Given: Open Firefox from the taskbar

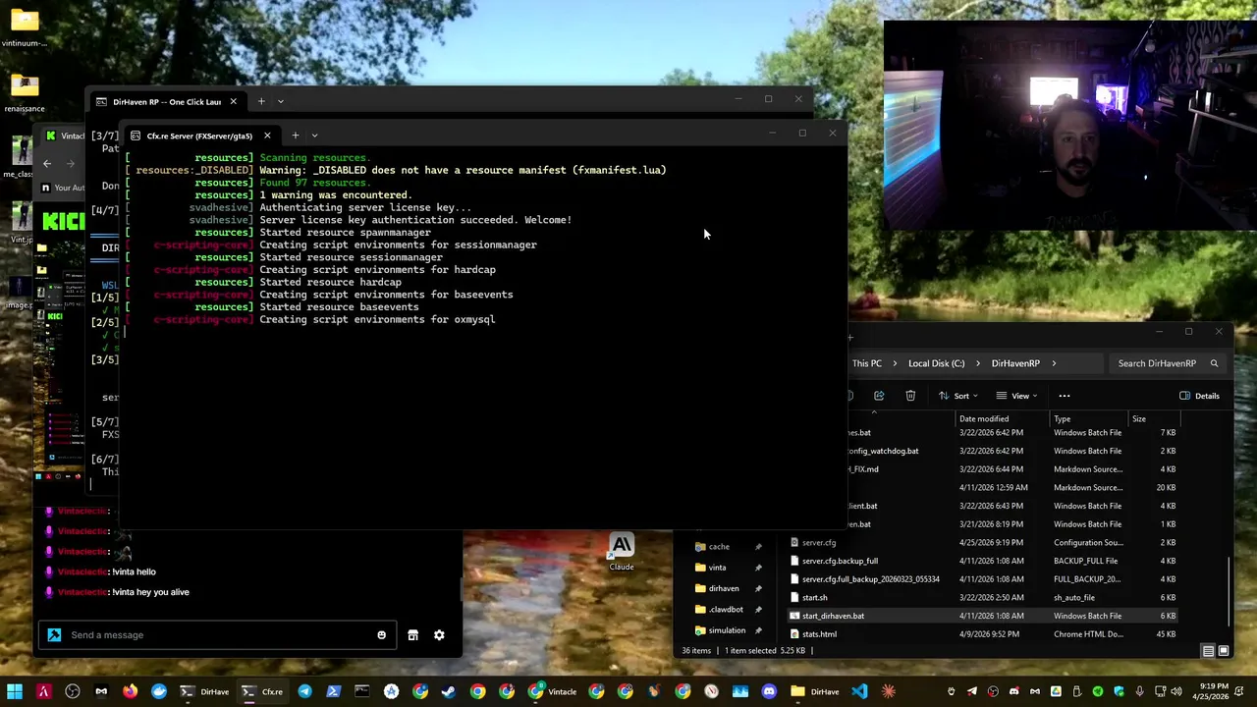Looking at the screenshot, I should coord(130,692).
